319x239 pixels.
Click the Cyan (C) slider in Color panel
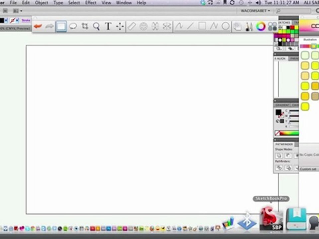tap(294, 111)
